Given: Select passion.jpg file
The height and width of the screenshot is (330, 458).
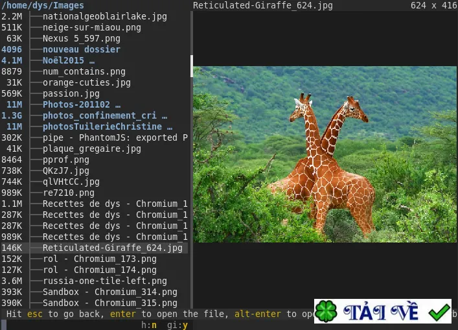Looking at the screenshot, I should [71, 93].
